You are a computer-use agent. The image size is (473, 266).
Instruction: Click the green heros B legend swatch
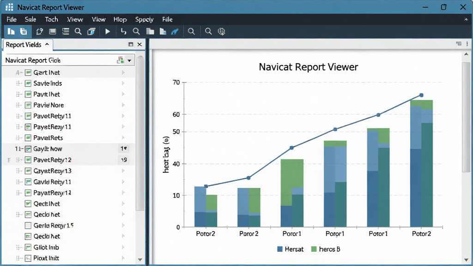click(314, 249)
